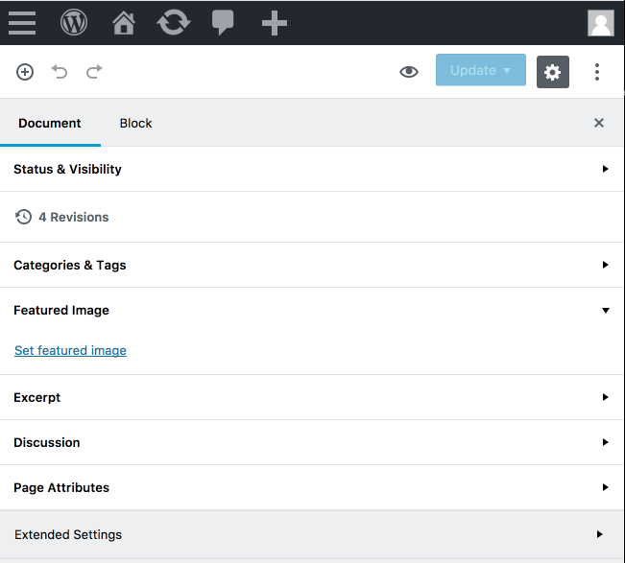Open the hamburger admin menu

(x=22, y=23)
